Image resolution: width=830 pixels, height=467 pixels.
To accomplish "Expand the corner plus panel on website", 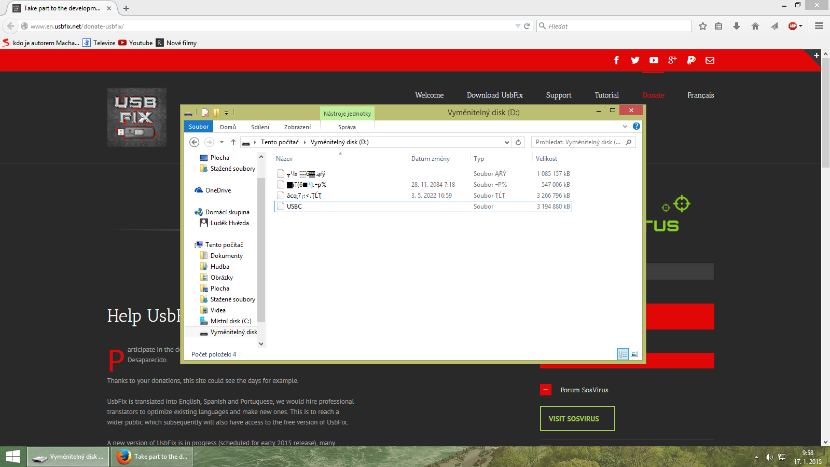I will pos(817,55).
